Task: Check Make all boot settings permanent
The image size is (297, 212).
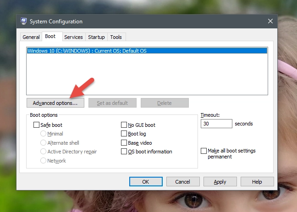Action: click(203, 151)
